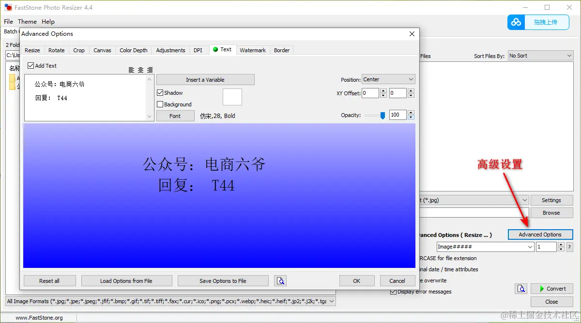Open the Theme menu
This screenshot has height=323, width=581.
tap(28, 22)
